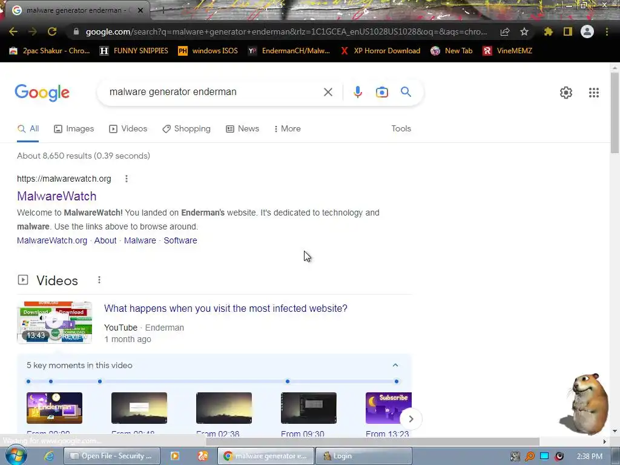Open EndermanCH/Malw... bookmark

(x=289, y=51)
